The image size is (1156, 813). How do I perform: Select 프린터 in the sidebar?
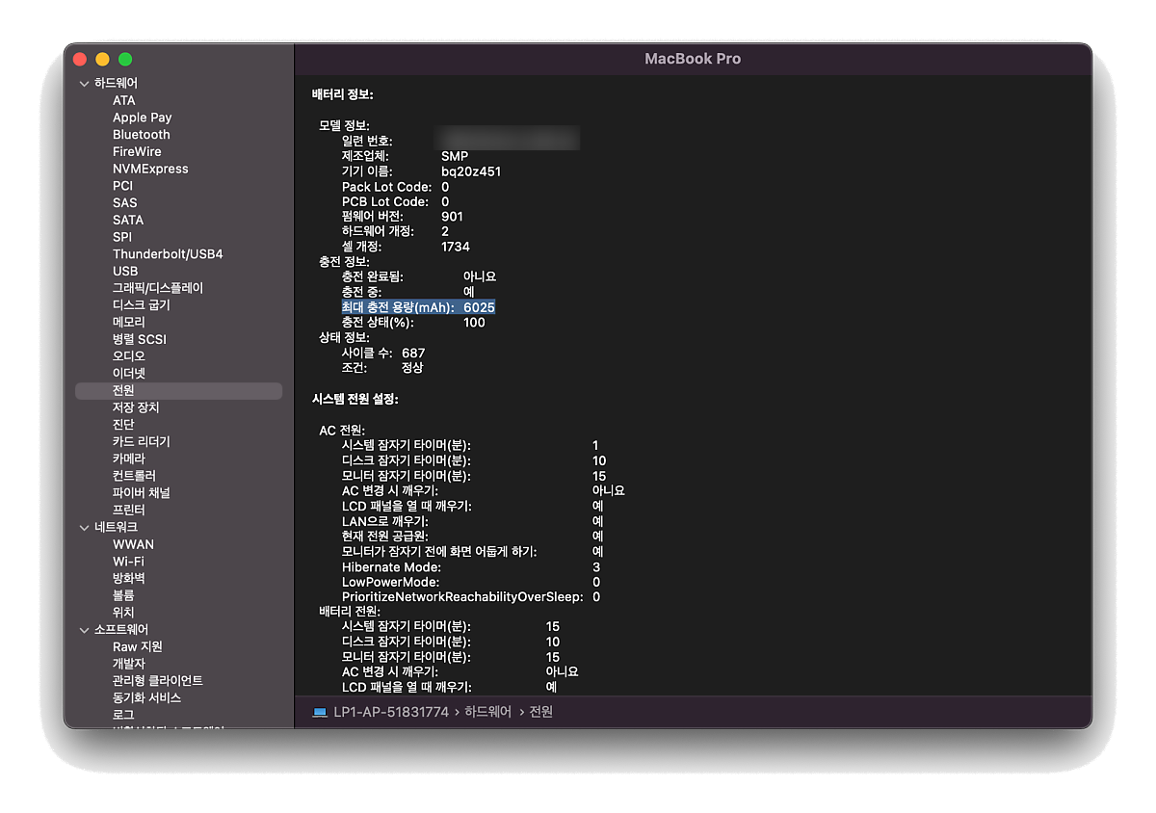[129, 510]
